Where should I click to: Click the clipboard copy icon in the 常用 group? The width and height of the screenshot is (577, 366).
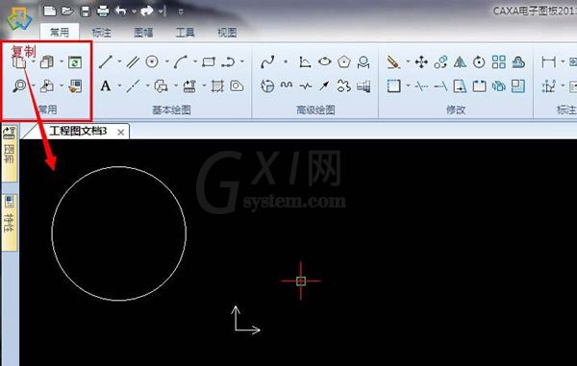19,61
